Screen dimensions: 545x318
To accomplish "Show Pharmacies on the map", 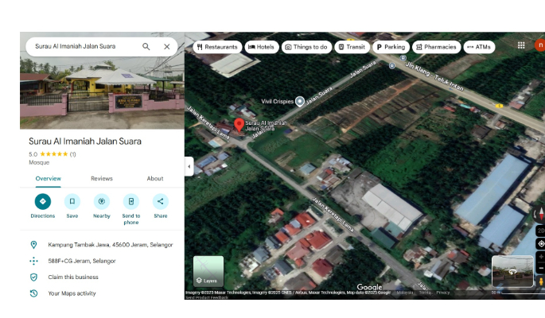I will click(435, 47).
